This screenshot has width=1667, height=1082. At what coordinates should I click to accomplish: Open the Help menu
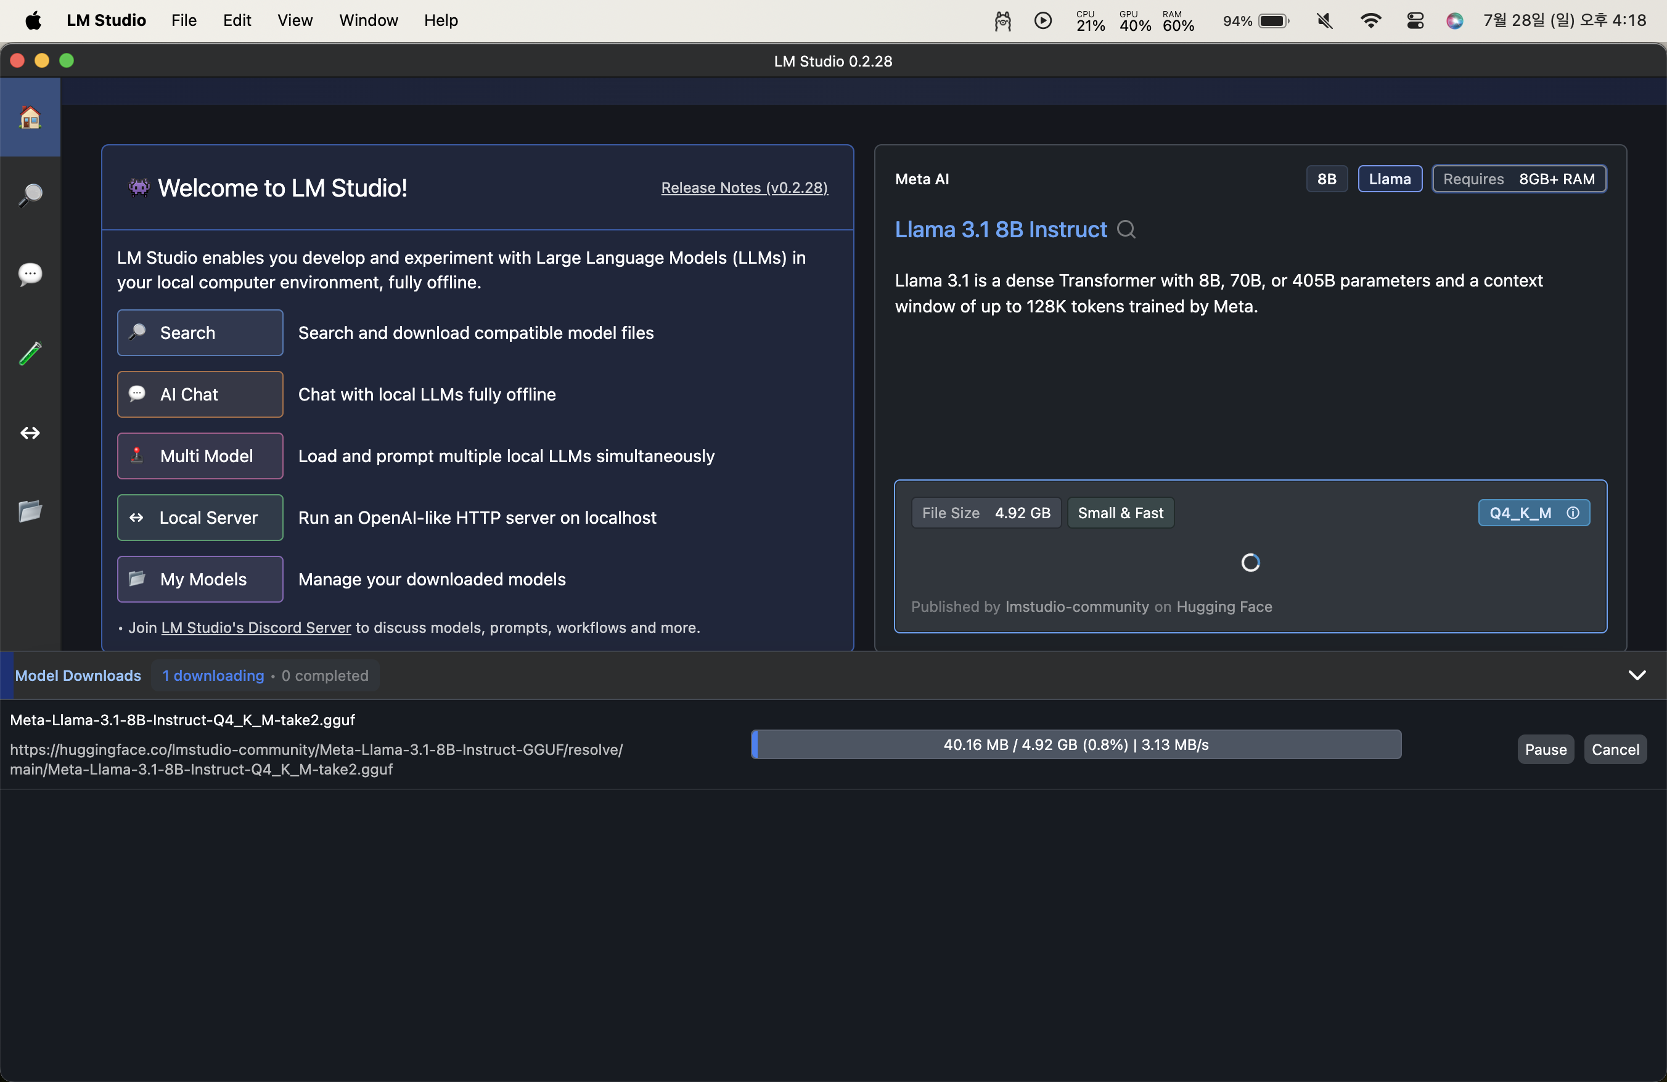coord(441,20)
